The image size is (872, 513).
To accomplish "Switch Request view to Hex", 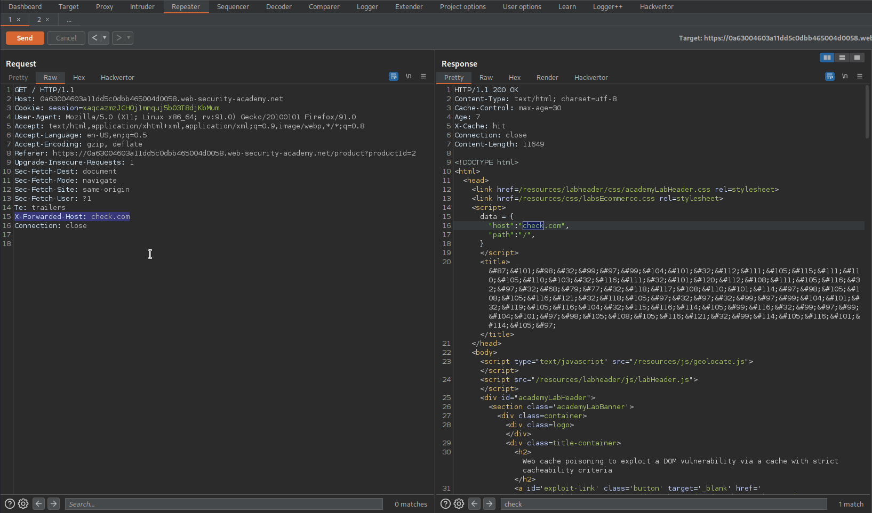I will [x=79, y=77].
